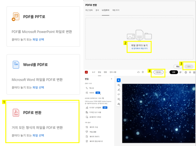Select the freehand loop drawing tool
This screenshot has width=196, height=146.
(x=119, y=94)
